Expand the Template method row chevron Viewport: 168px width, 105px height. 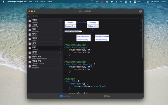(60, 62)
